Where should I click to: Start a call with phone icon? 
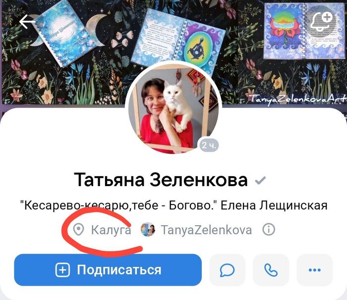point(271,270)
